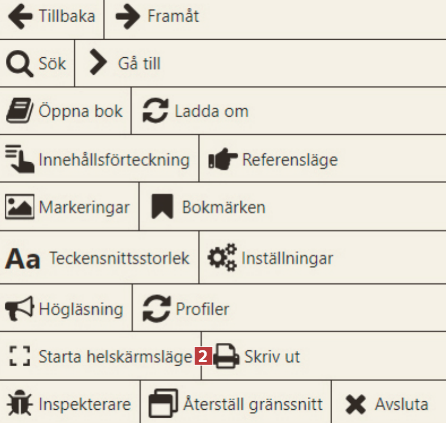
Task: Click the Ladda om reload icon
Action: point(156,112)
